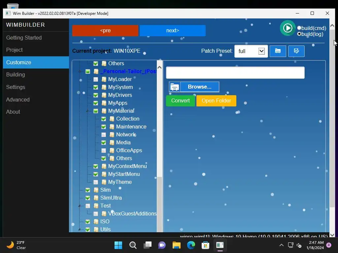The width and height of the screenshot is (338, 253).
Task: Click the green Convert button
Action: [x=181, y=101]
